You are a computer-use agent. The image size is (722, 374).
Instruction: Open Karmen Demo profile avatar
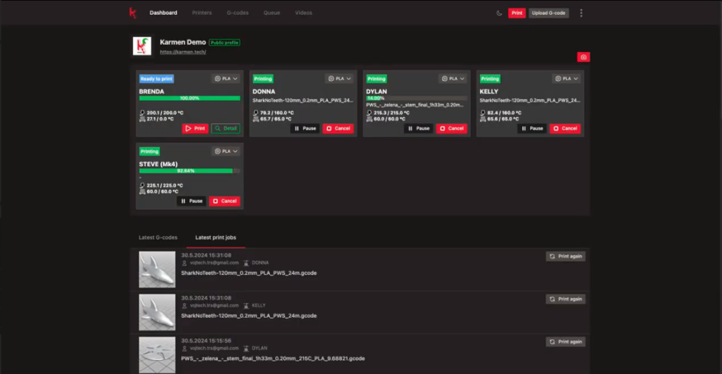tap(142, 46)
